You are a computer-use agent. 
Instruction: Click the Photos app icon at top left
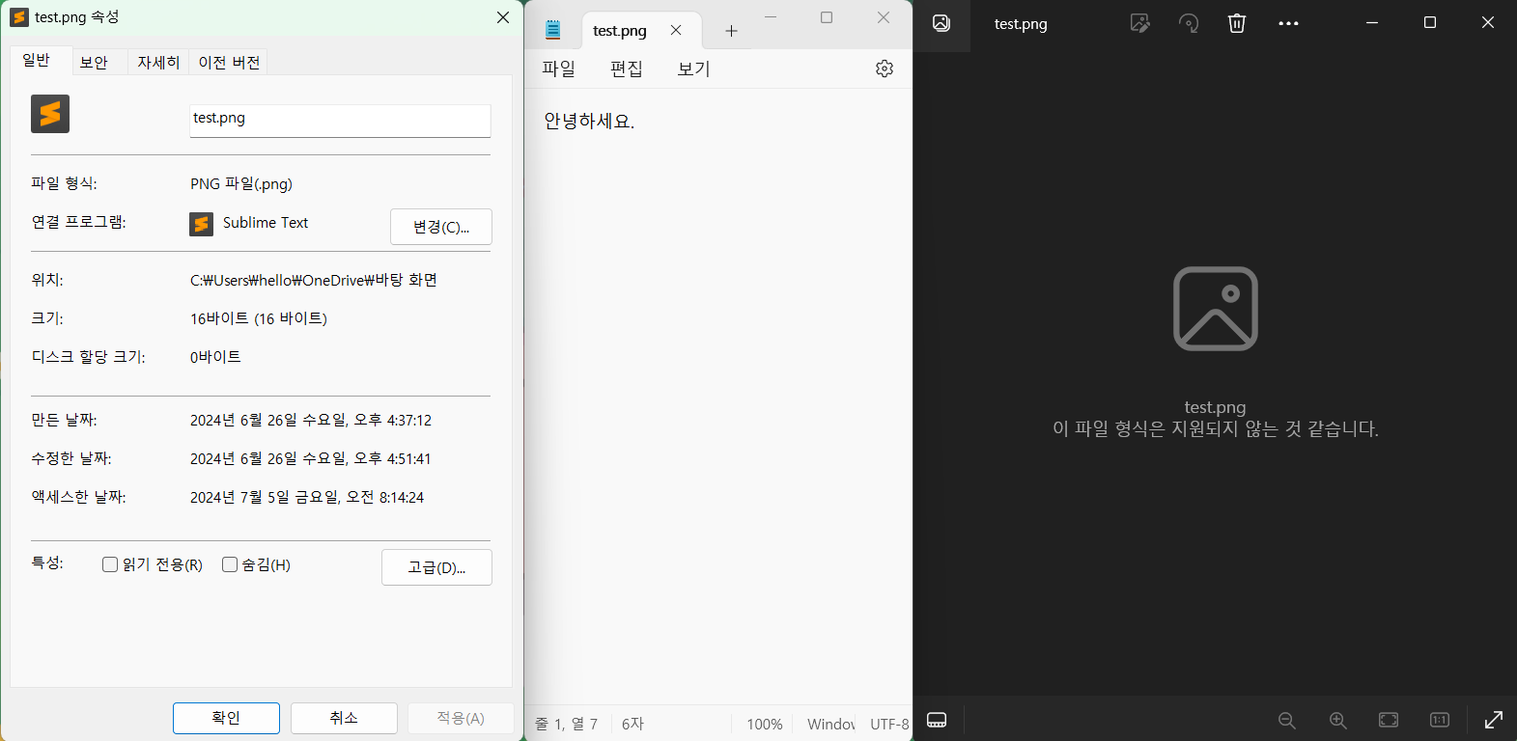click(941, 23)
